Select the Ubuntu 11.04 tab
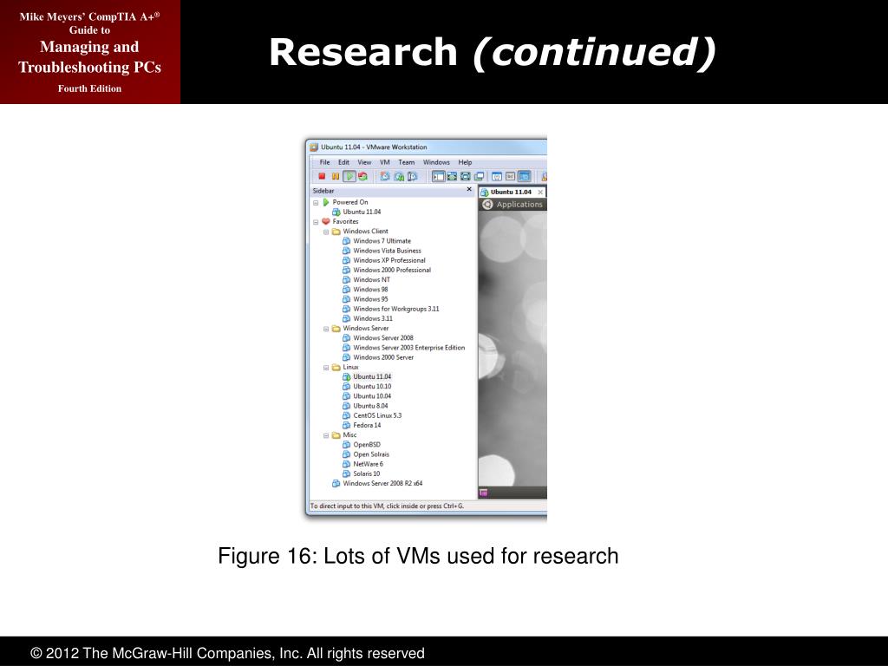 point(510,192)
